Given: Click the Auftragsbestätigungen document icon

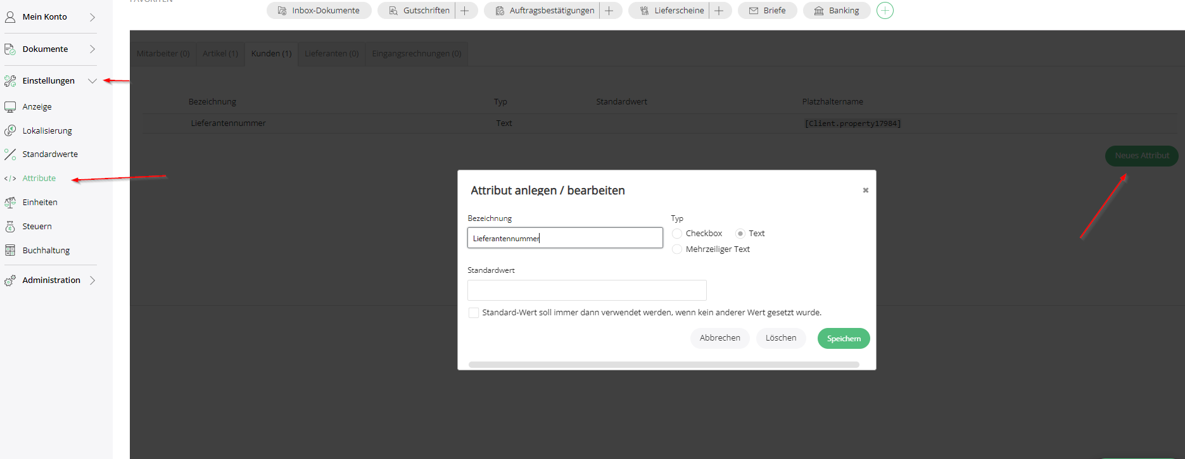Looking at the screenshot, I should [500, 11].
